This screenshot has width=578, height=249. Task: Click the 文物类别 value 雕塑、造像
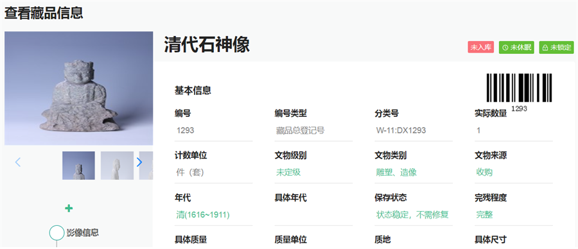coord(396,173)
